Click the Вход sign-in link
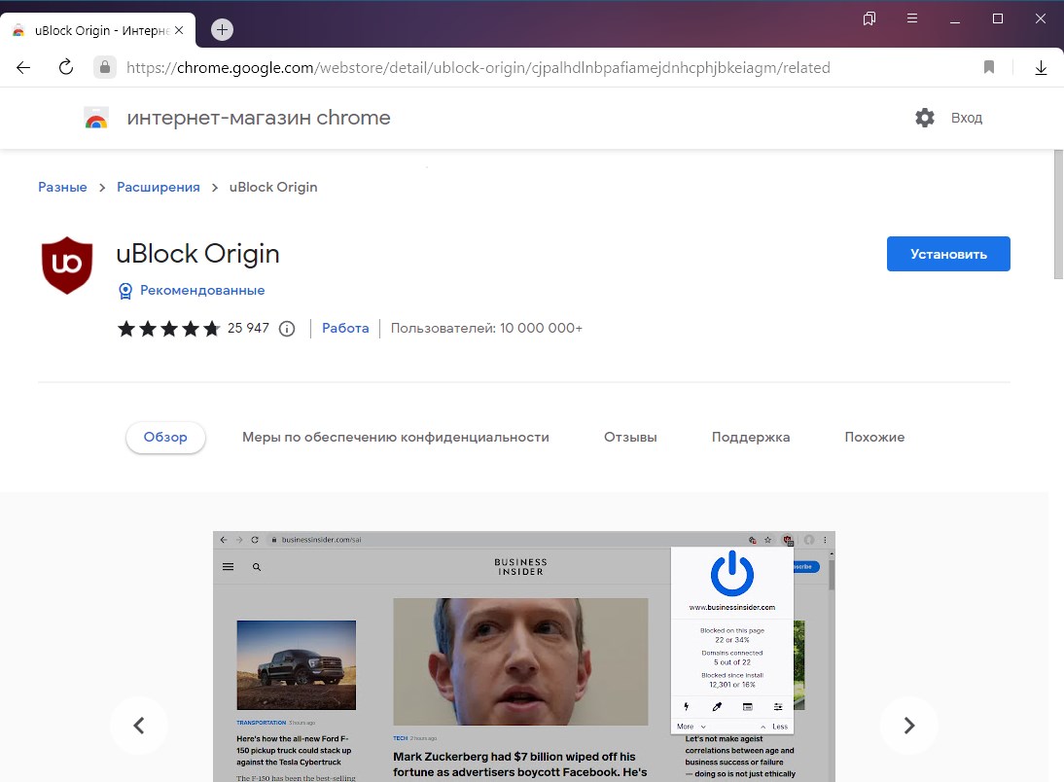1064x782 pixels. [966, 118]
